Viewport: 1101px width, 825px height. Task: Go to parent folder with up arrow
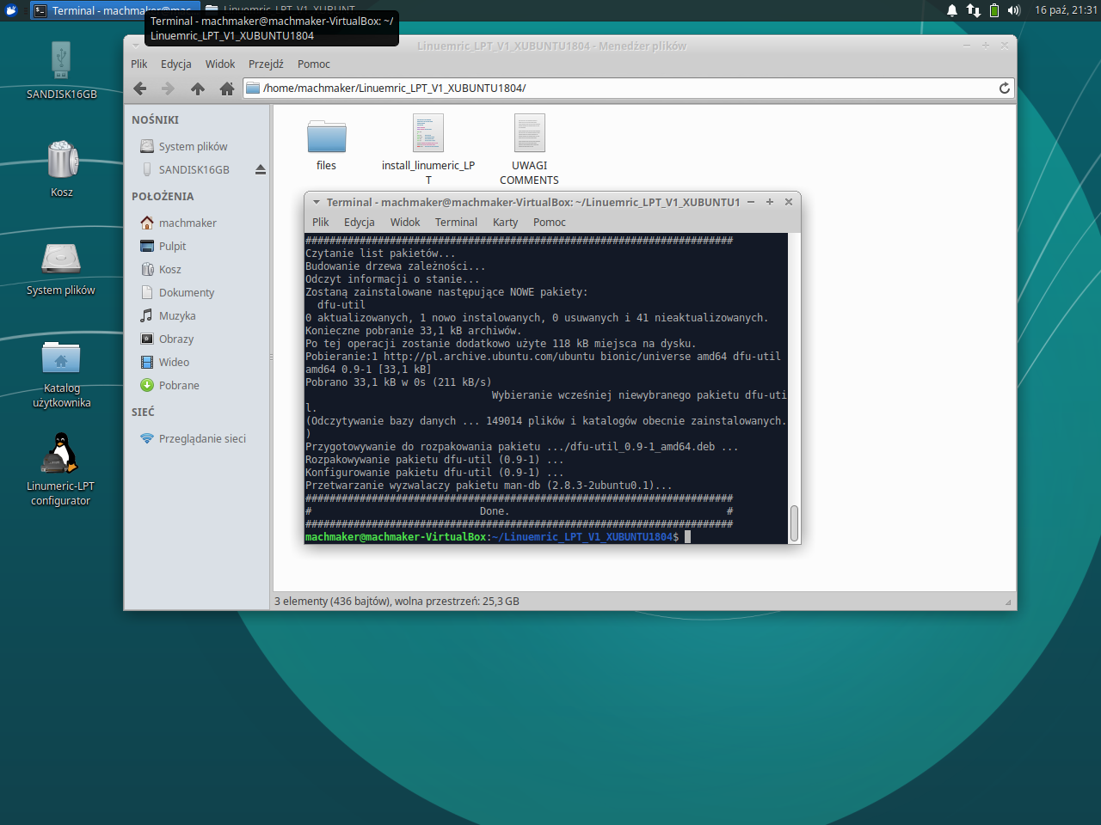198,89
